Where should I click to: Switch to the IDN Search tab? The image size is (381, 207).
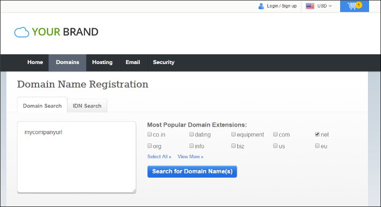coord(87,106)
